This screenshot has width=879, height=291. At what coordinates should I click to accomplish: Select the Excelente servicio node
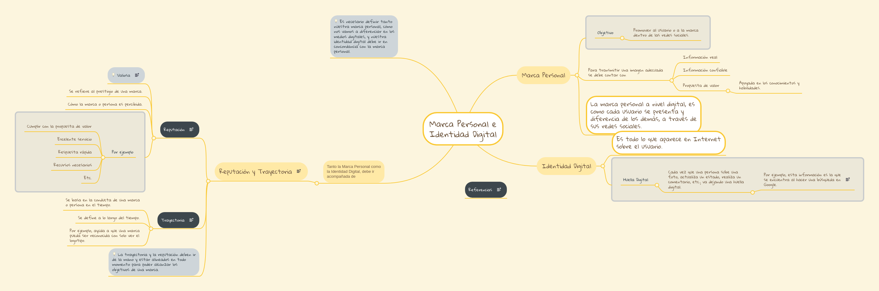point(74,139)
